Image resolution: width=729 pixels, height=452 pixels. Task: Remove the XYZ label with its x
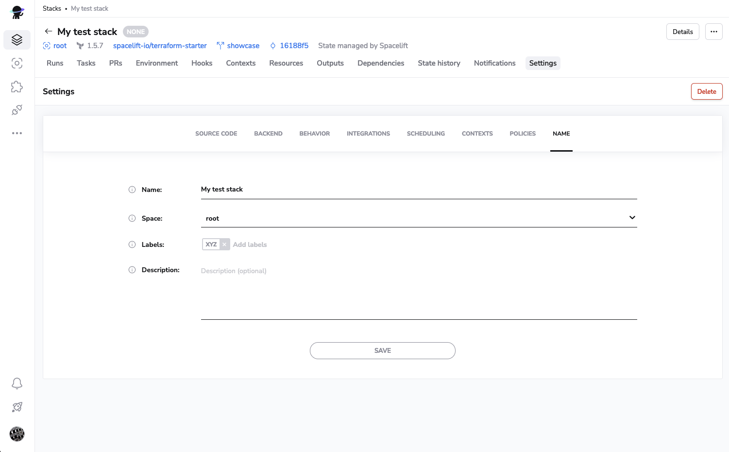tap(224, 244)
